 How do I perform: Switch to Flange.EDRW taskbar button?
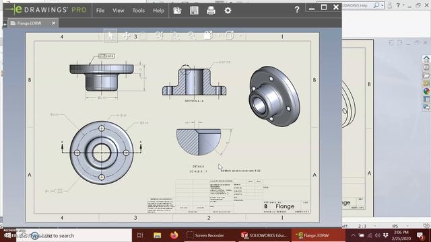pos(319,235)
